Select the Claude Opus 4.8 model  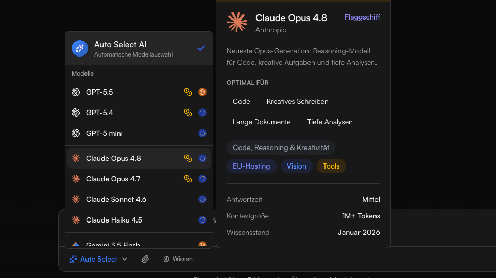click(139, 158)
